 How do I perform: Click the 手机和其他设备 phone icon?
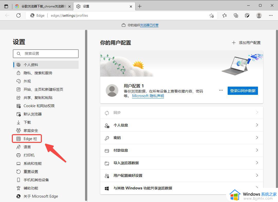(18, 180)
